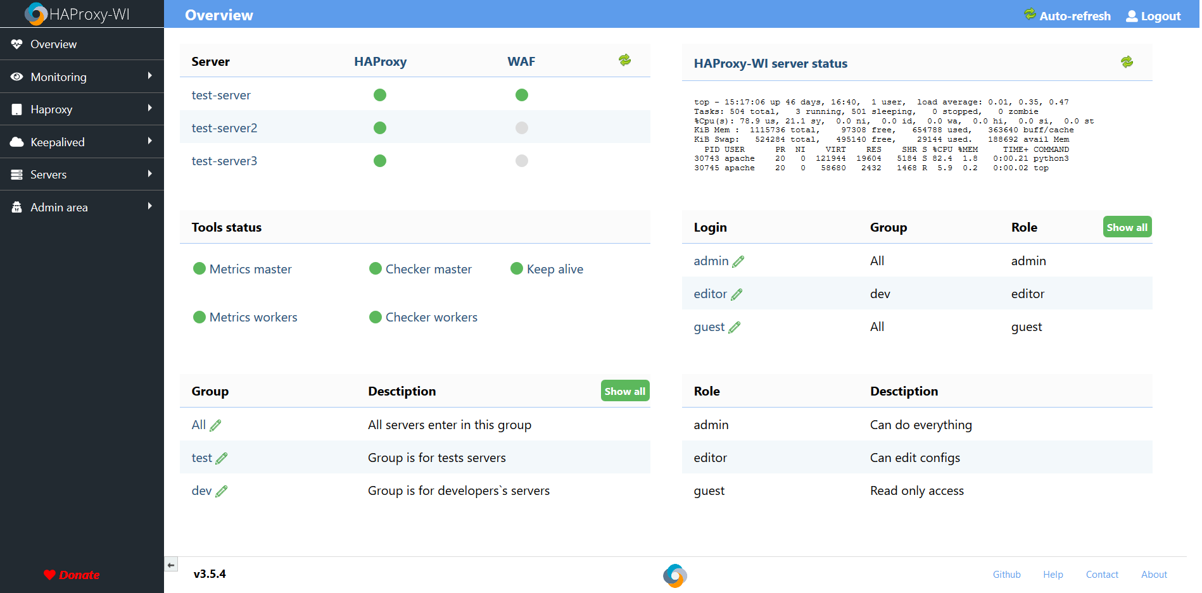Click the HAProxy column header
1202x593 pixels.
pyautogui.click(x=380, y=61)
